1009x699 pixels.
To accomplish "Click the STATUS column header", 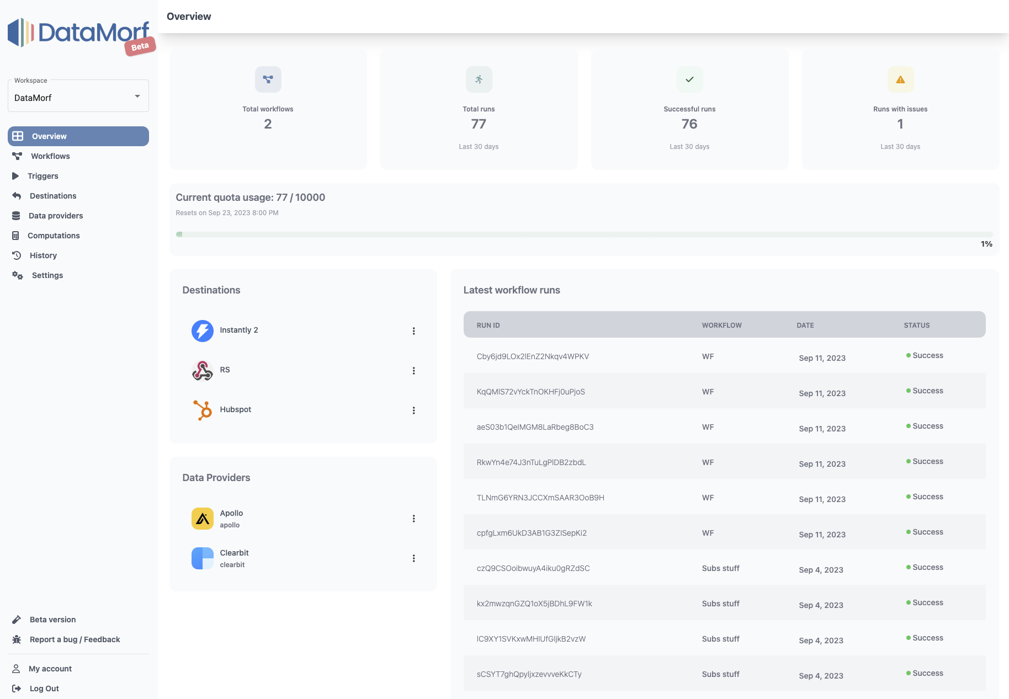I will [917, 326].
